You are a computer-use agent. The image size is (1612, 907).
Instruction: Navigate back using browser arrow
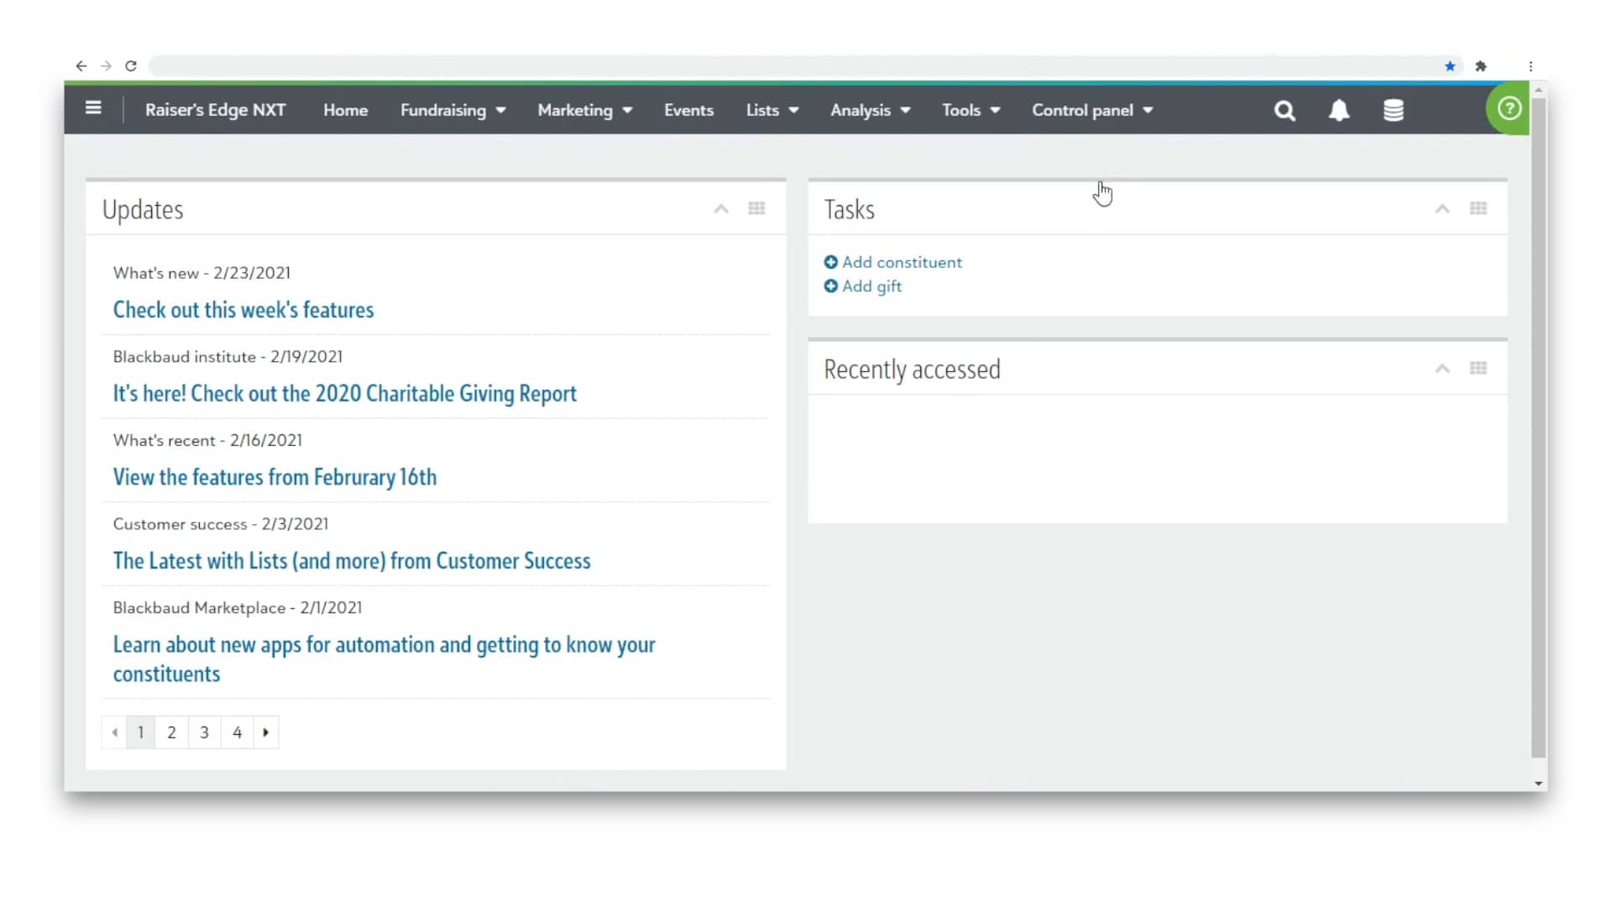(x=81, y=66)
